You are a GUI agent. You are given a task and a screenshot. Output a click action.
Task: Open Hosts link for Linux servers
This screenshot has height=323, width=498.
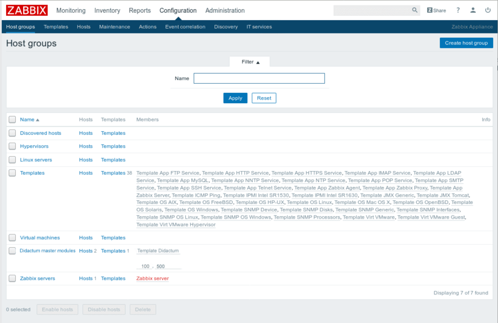coord(86,159)
